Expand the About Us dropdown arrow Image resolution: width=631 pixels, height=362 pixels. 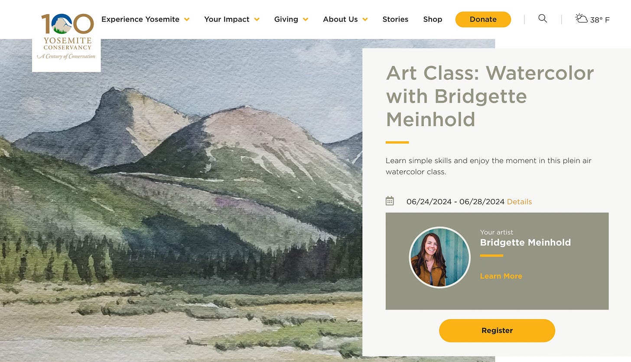365,20
